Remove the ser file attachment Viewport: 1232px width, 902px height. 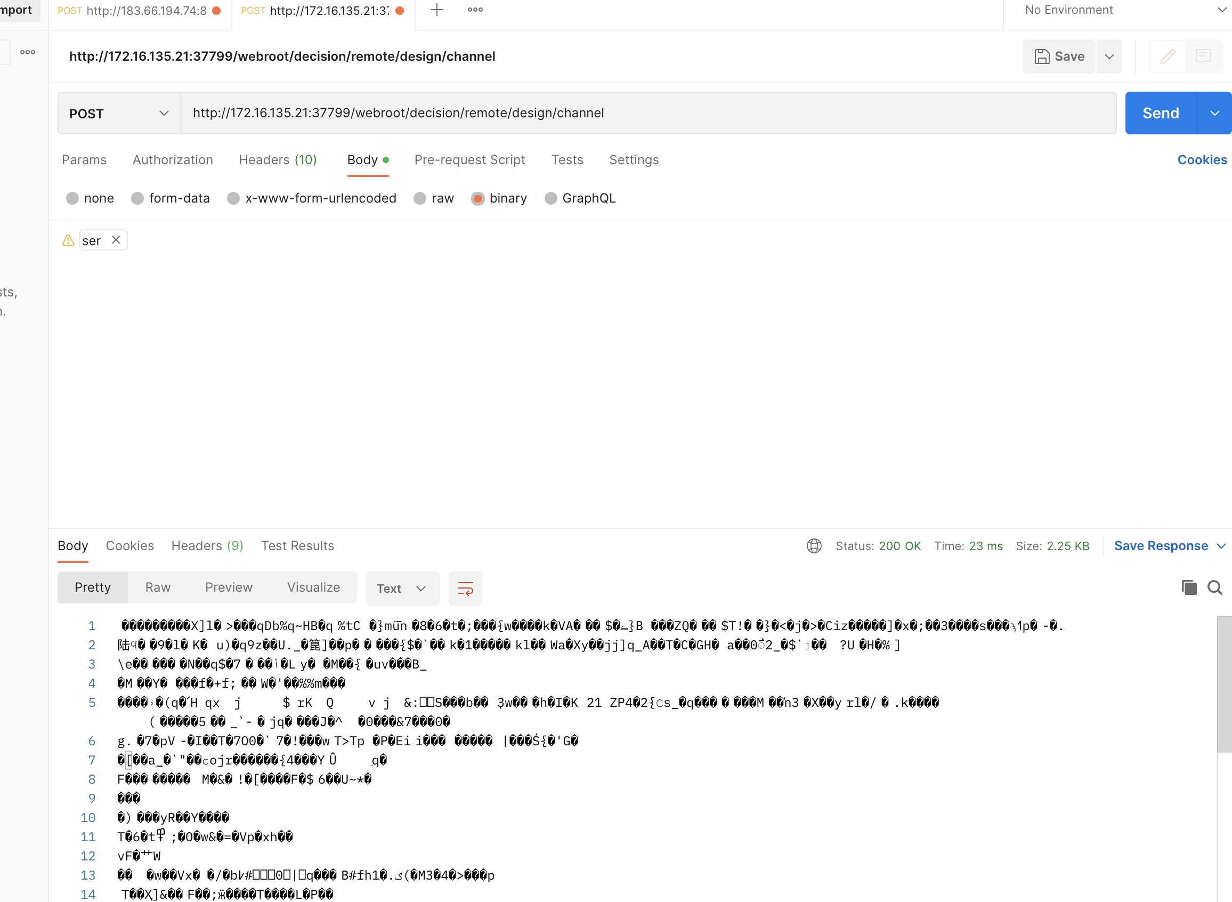click(116, 240)
